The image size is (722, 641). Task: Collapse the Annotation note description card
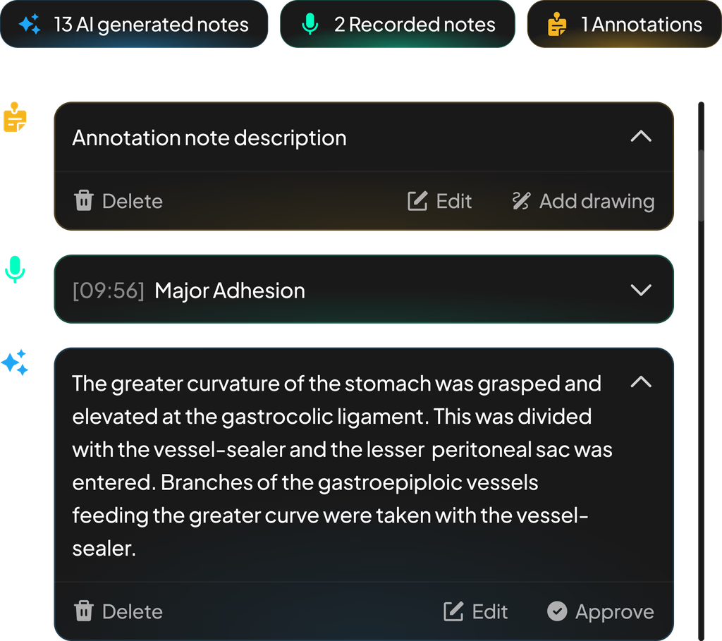[x=641, y=137]
